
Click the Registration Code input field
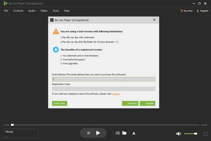point(104,89)
